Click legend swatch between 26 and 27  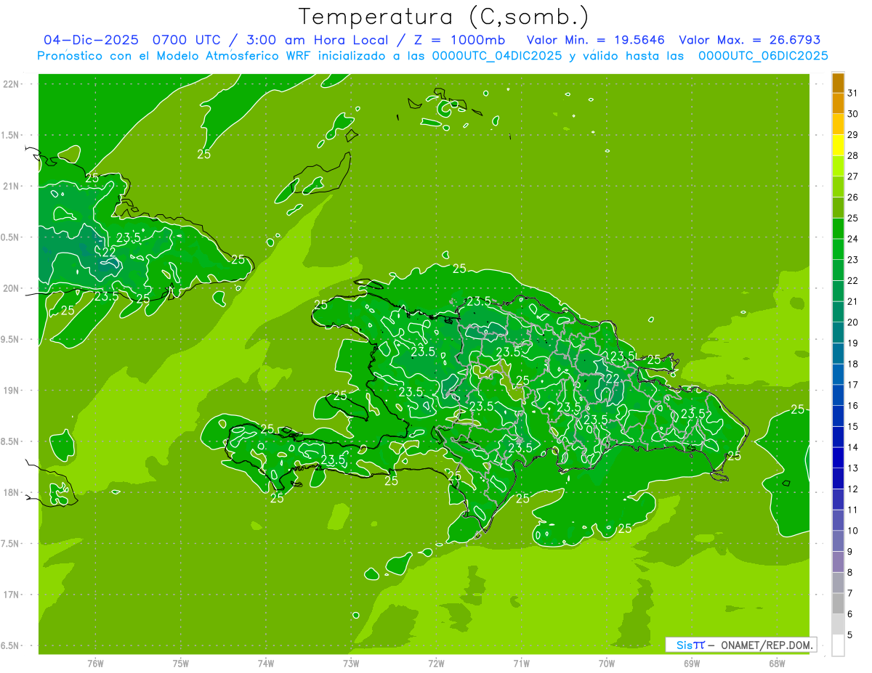pos(838,187)
